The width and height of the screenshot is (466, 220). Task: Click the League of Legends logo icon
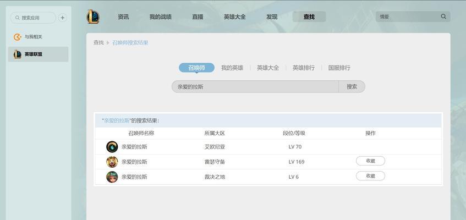tap(93, 16)
